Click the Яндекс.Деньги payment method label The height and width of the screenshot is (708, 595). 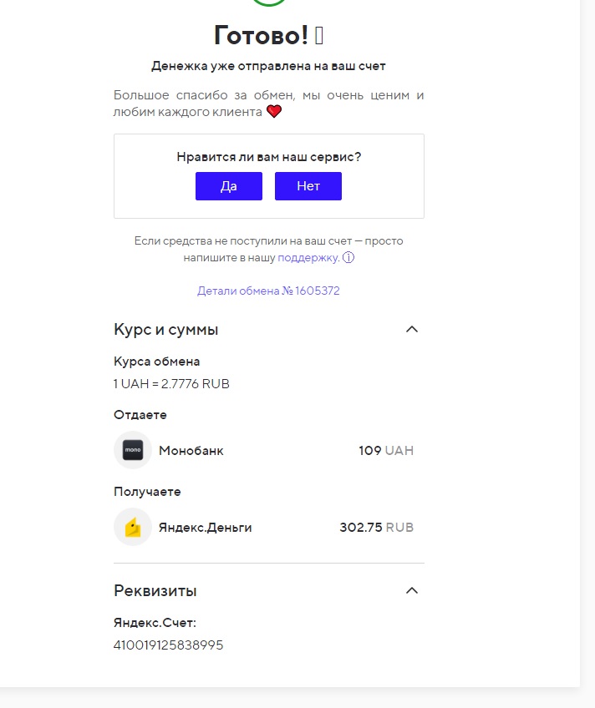(205, 528)
